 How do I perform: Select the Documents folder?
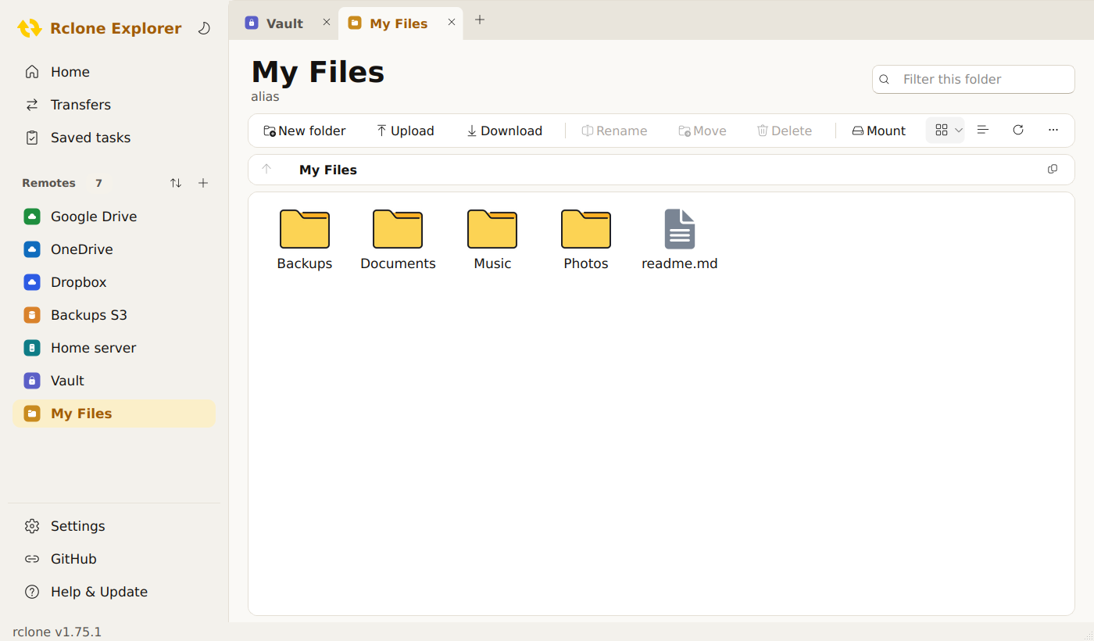pyautogui.click(x=398, y=239)
